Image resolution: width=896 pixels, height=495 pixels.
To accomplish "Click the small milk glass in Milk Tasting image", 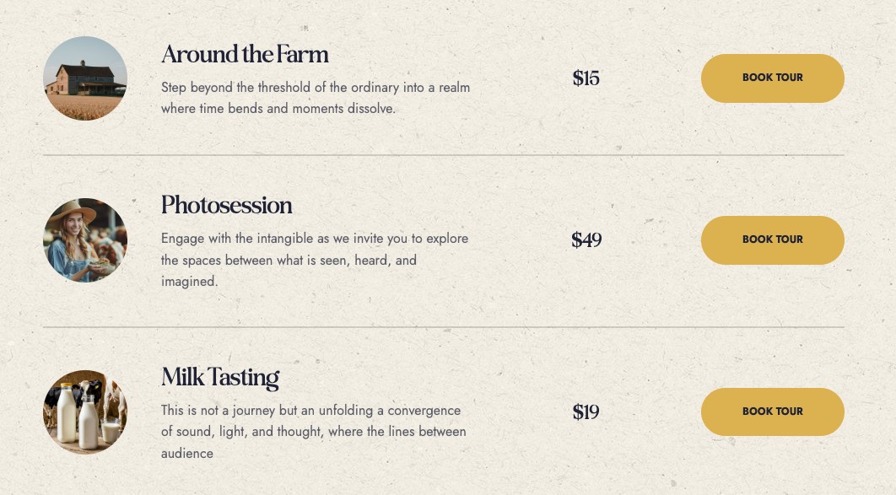I will pos(111,430).
